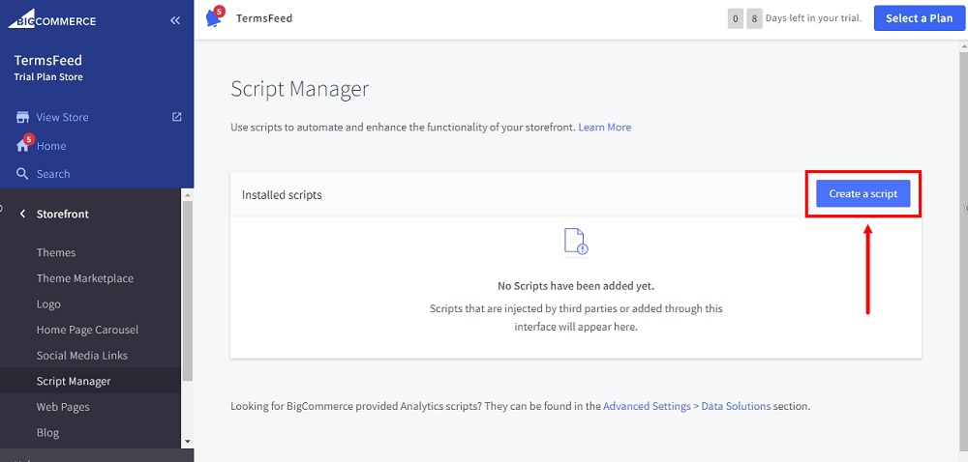Open Home Page Carousel item
The width and height of the screenshot is (968, 462).
[88, 330]
